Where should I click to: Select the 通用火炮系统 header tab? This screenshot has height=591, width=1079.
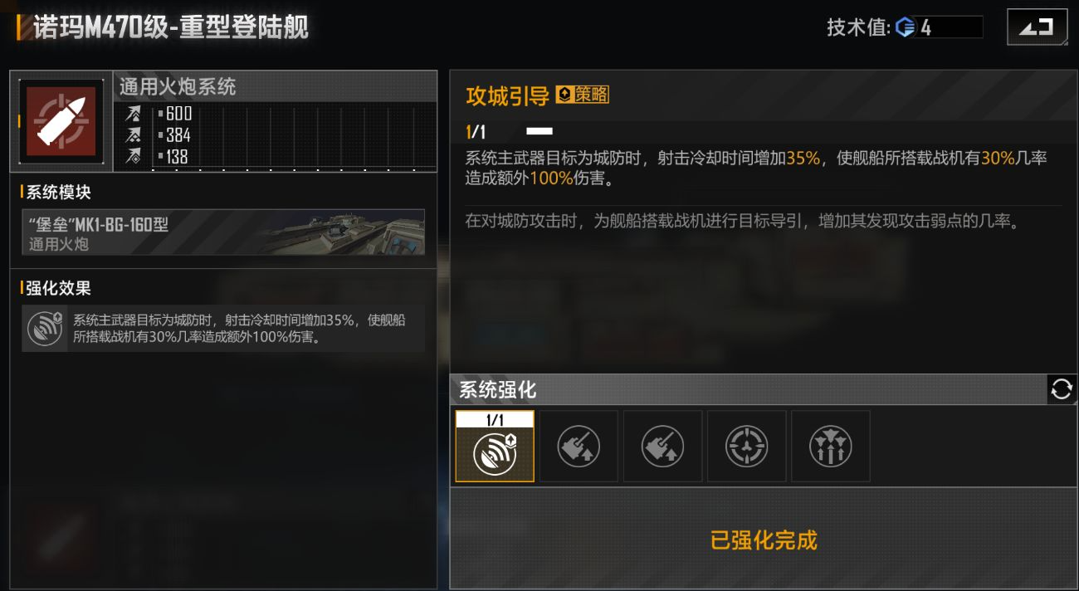[x=275, y=86]
